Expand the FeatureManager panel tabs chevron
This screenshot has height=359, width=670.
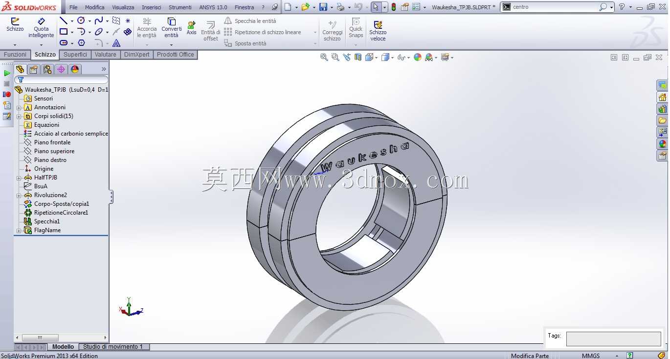pos(104,69)
